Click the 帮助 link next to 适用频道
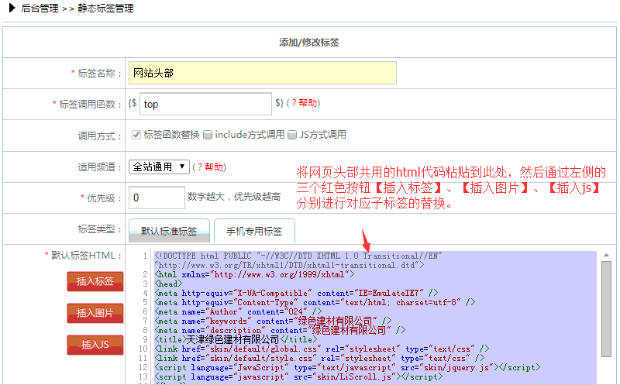The width and height of the screenshot is (620, 385). pyautogui.click(x=215, y=167)
